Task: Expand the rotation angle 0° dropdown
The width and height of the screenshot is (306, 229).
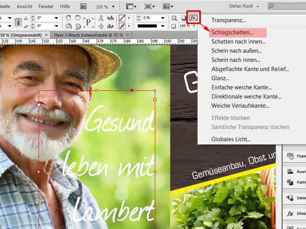Action: click(56, 18)
